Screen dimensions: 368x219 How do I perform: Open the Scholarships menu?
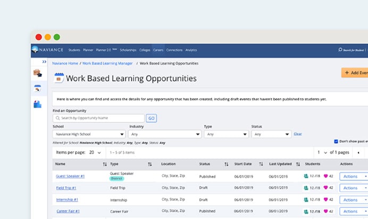pyautogui.click(x=128, y=50)
